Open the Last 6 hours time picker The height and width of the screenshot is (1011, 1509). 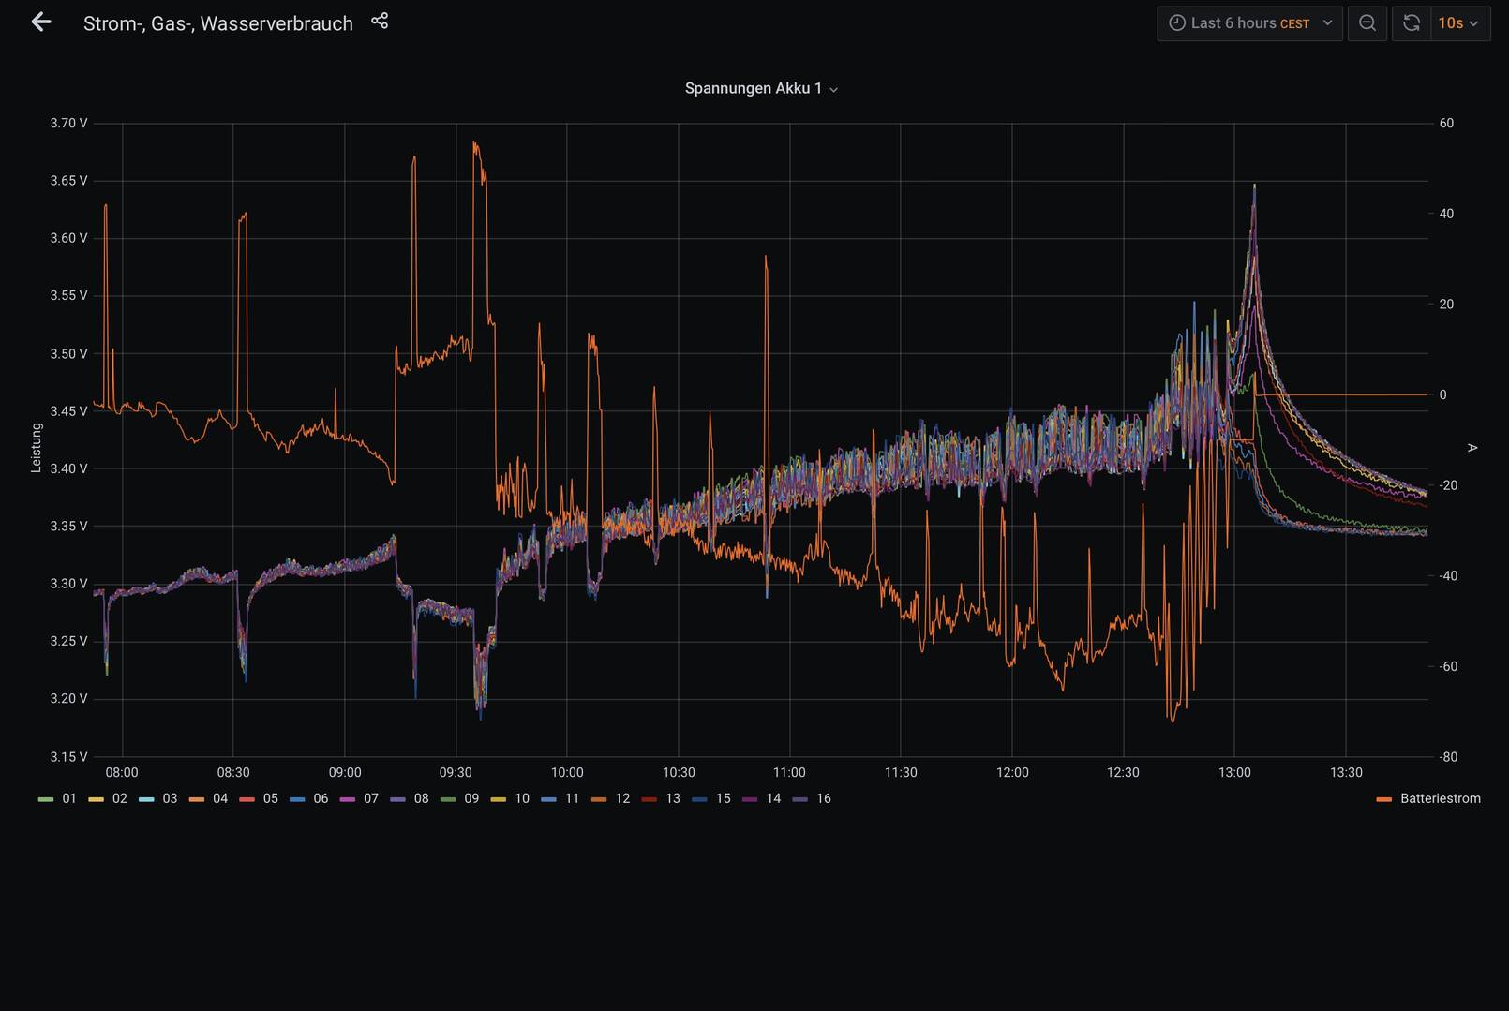tap(1249, 23)
